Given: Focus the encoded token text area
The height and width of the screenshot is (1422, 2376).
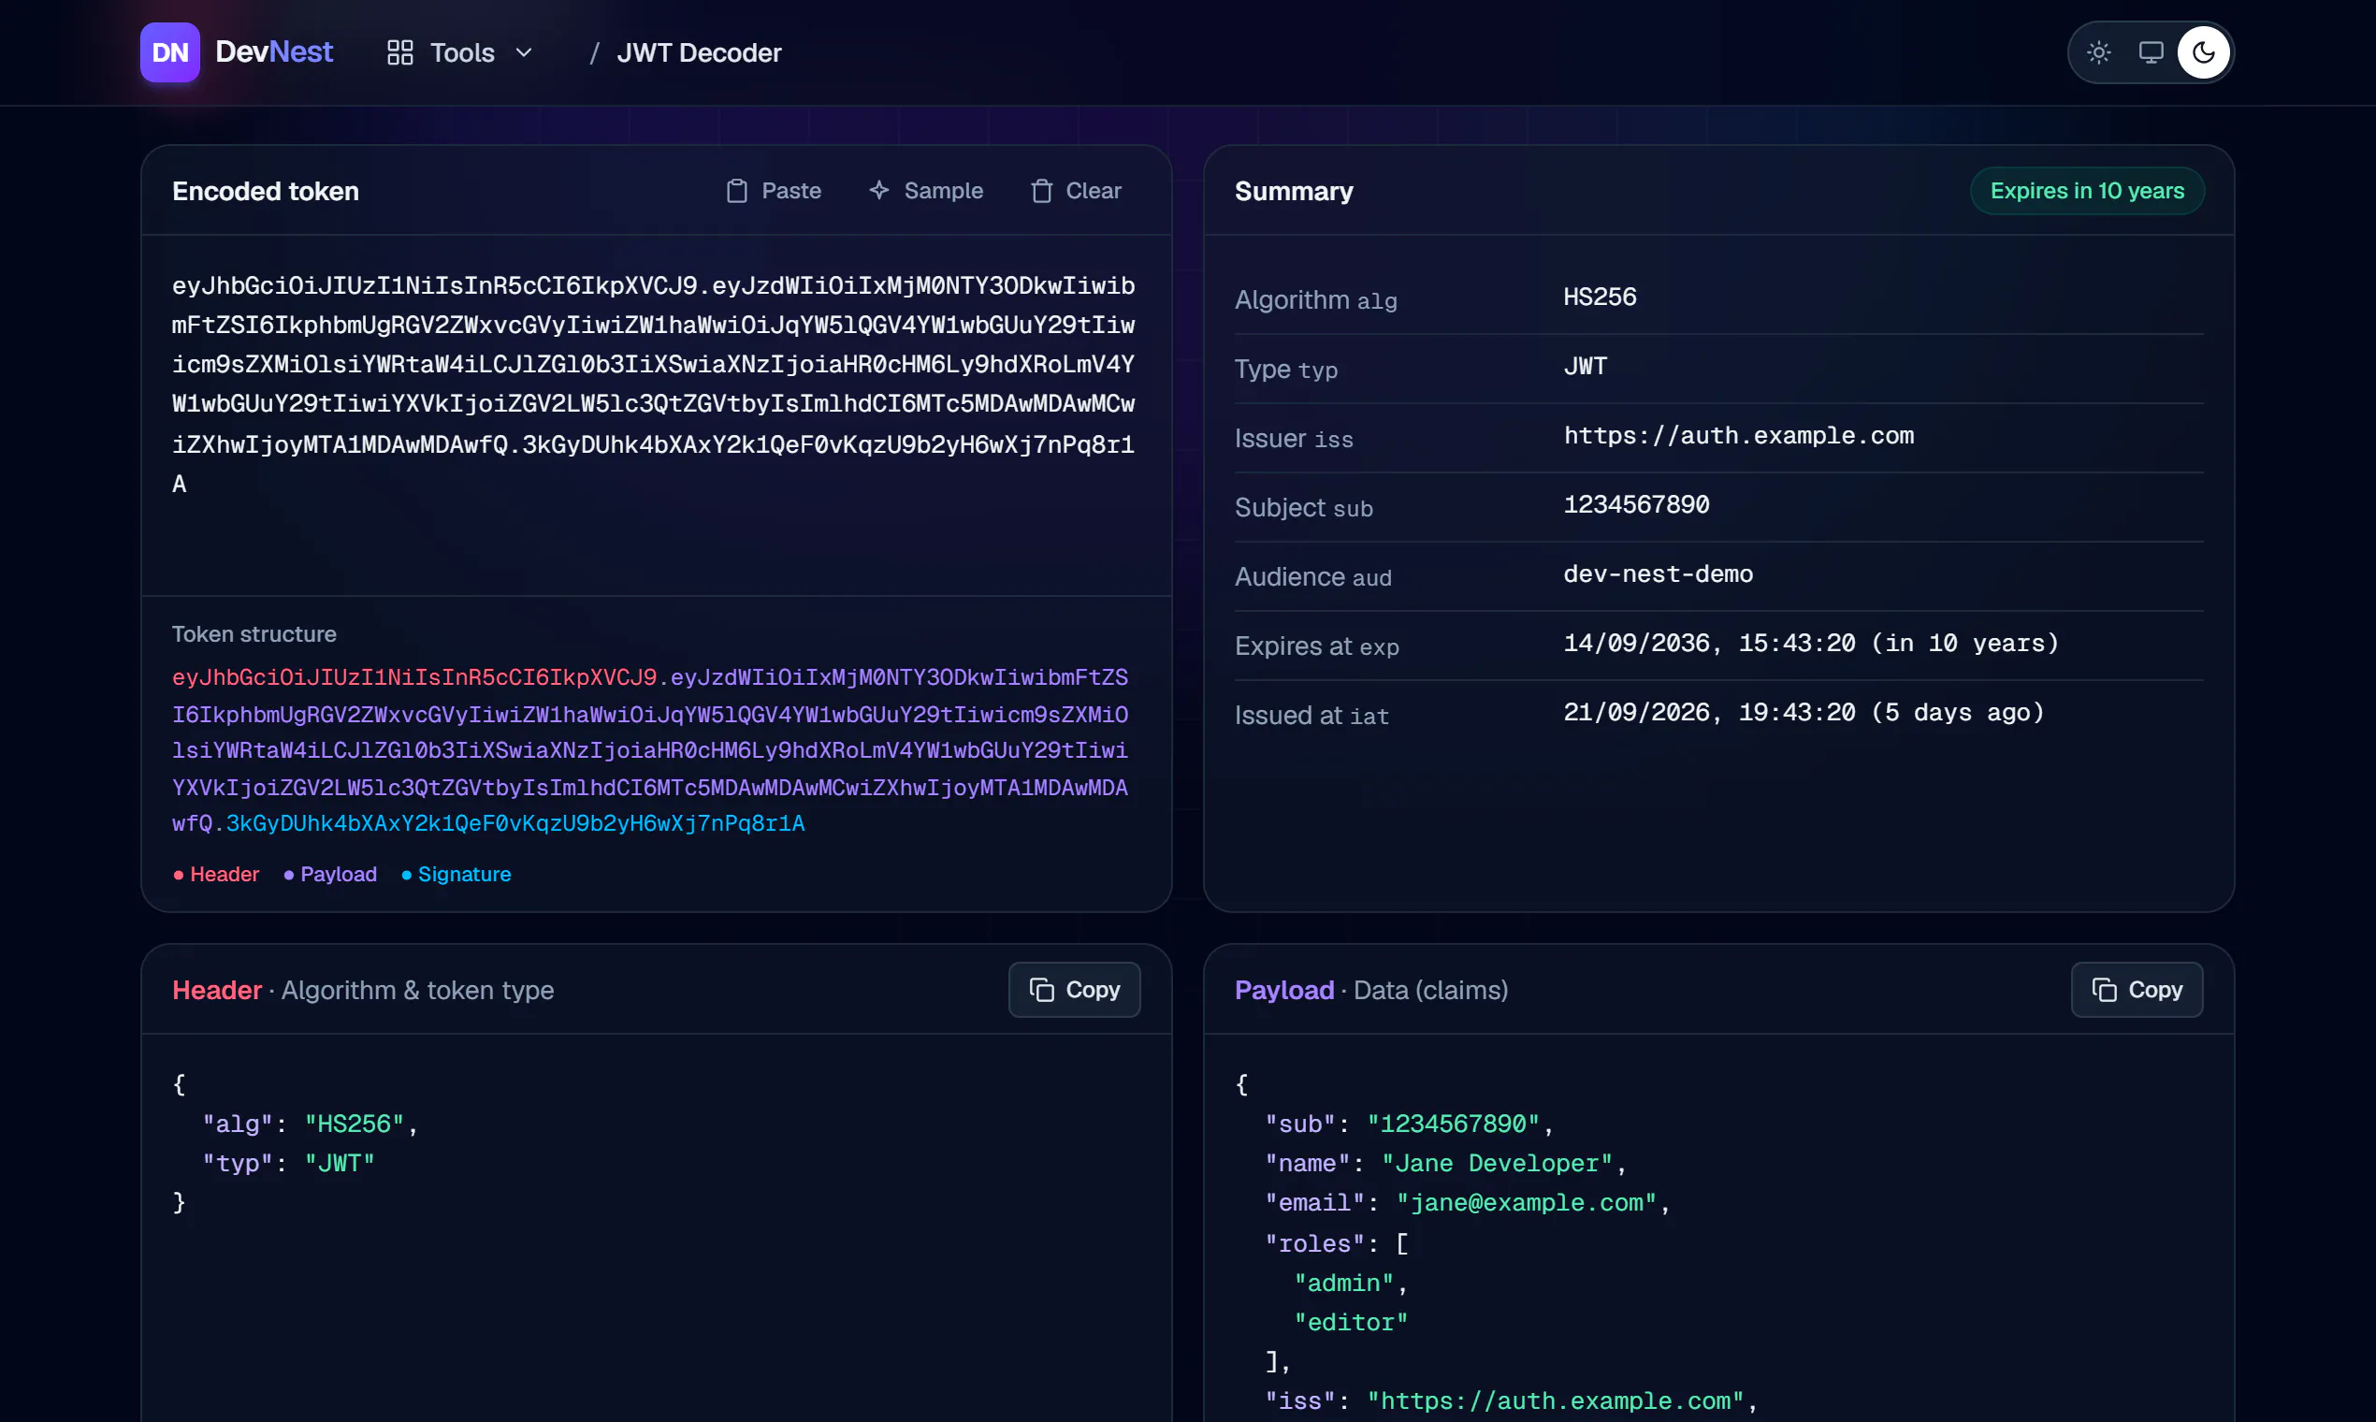Looking at the screenshot, I should [657, 414].
